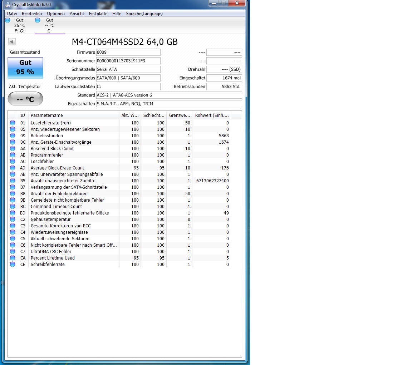Click status orb for Aktuell schwebende Sektoren
This screenshot has height=365, width=412.
pos(13,238)
